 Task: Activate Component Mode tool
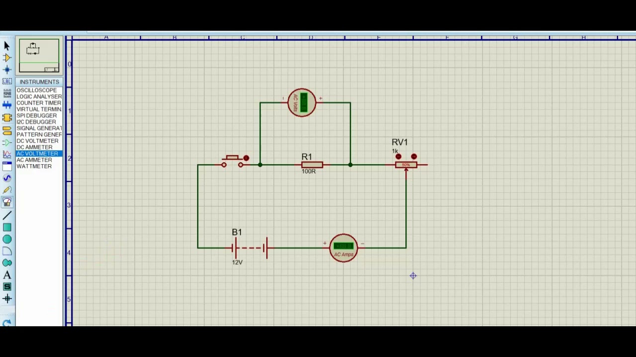pyautogui.click(x=7, y=58)
